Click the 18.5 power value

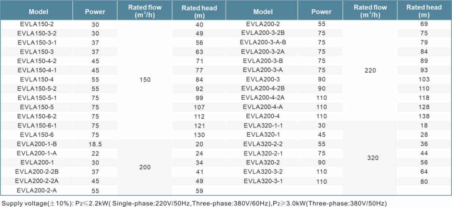tap(95, 144)
